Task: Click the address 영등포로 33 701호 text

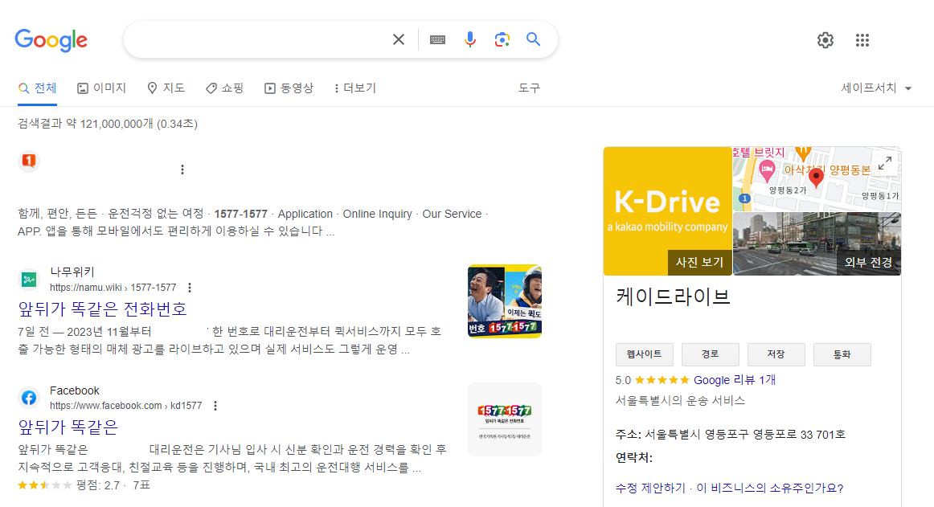Action: click(799, 435)
